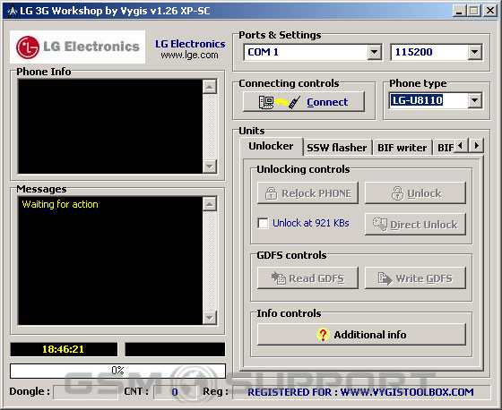502x410 pixels.
Task: Enable the Unlock at 921 KBs checkbox
Action: coord(263,223)
